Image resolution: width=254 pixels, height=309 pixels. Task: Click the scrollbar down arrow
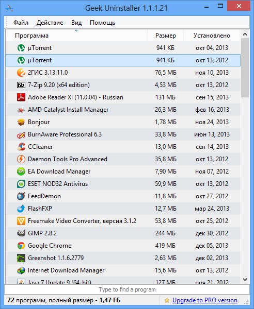tap(245, 280)
